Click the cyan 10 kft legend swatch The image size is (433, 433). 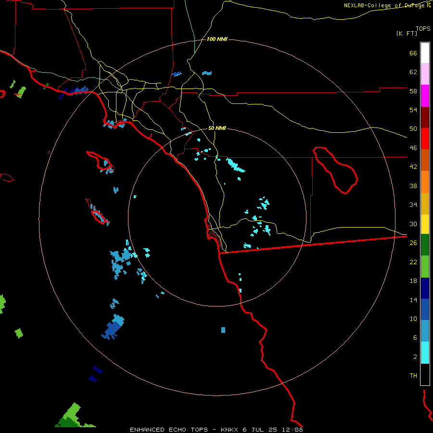(x=425, y=353)
